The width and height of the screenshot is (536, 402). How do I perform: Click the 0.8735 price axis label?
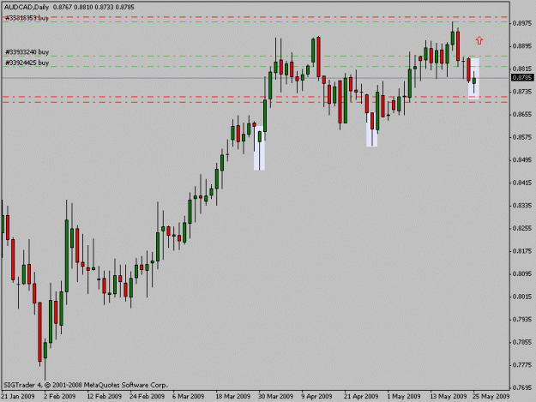pyautogui.click(x=522, y=92)
